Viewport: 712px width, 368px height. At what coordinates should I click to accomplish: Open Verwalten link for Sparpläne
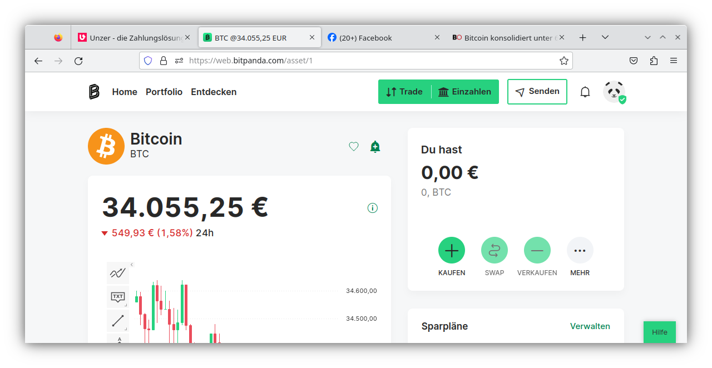tap(590, 326)
